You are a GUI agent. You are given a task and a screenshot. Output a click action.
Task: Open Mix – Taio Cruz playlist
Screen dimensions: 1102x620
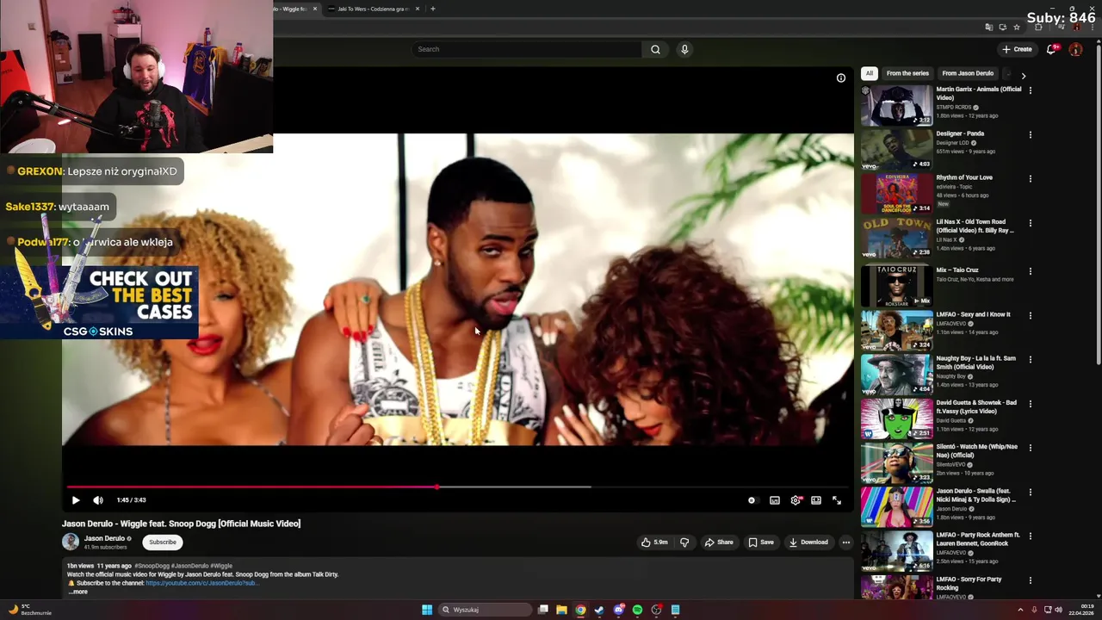[896, 286]
